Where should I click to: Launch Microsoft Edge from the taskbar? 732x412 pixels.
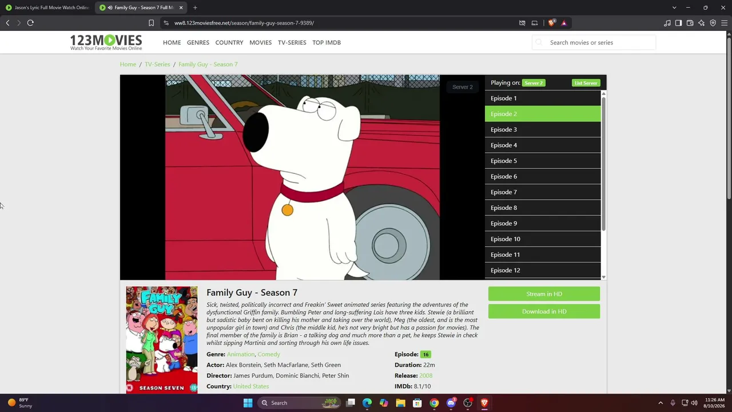click(367, 403)
